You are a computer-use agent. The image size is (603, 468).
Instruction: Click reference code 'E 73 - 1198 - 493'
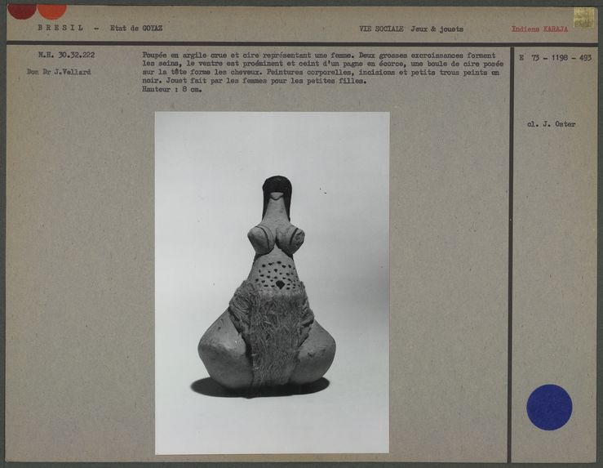click(555, 59)
